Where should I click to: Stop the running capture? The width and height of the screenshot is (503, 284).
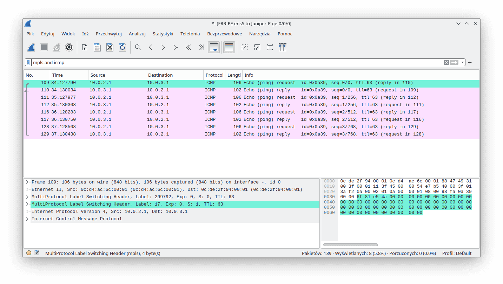point(44,47)
